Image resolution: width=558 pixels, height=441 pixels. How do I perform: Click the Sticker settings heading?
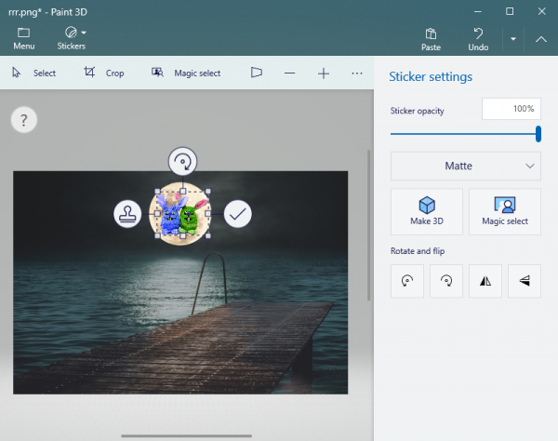[431, 76]
